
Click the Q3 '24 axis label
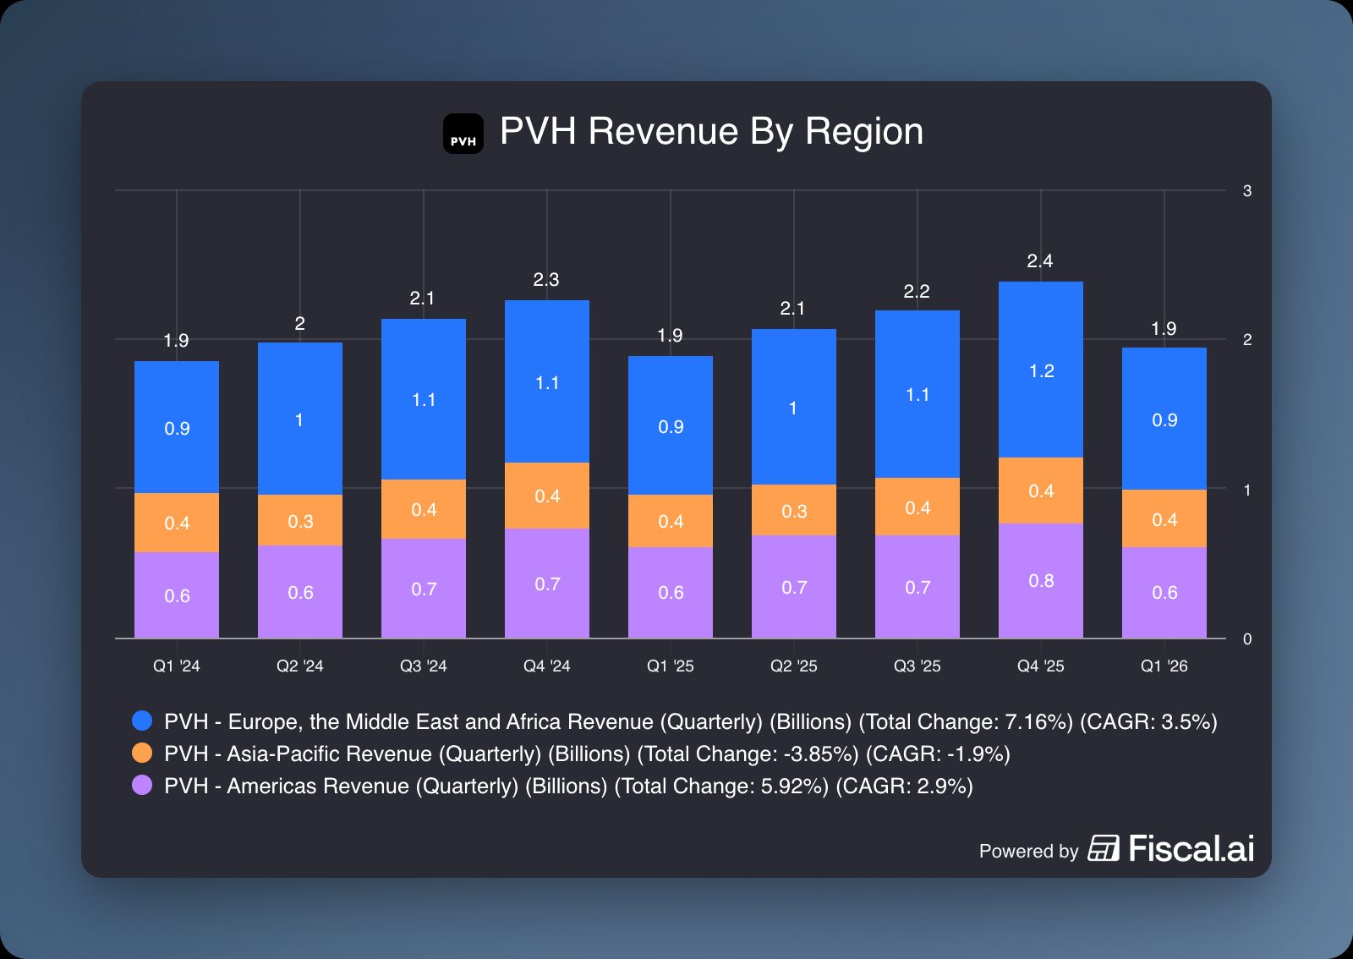(x=424, y=666)
